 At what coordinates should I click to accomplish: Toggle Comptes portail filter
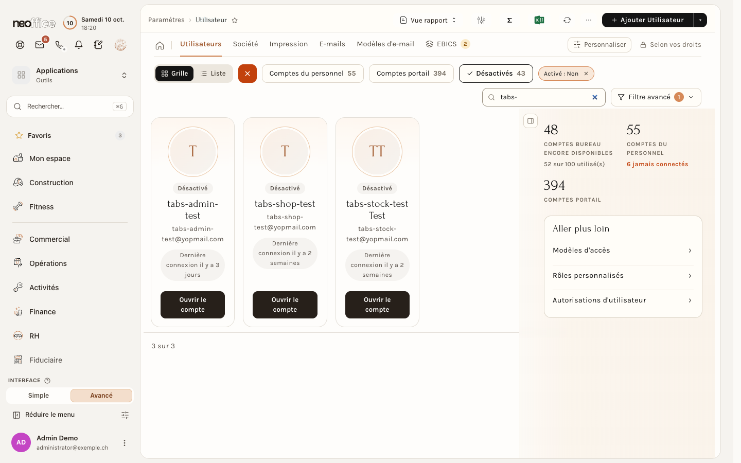tap(411, 74)
